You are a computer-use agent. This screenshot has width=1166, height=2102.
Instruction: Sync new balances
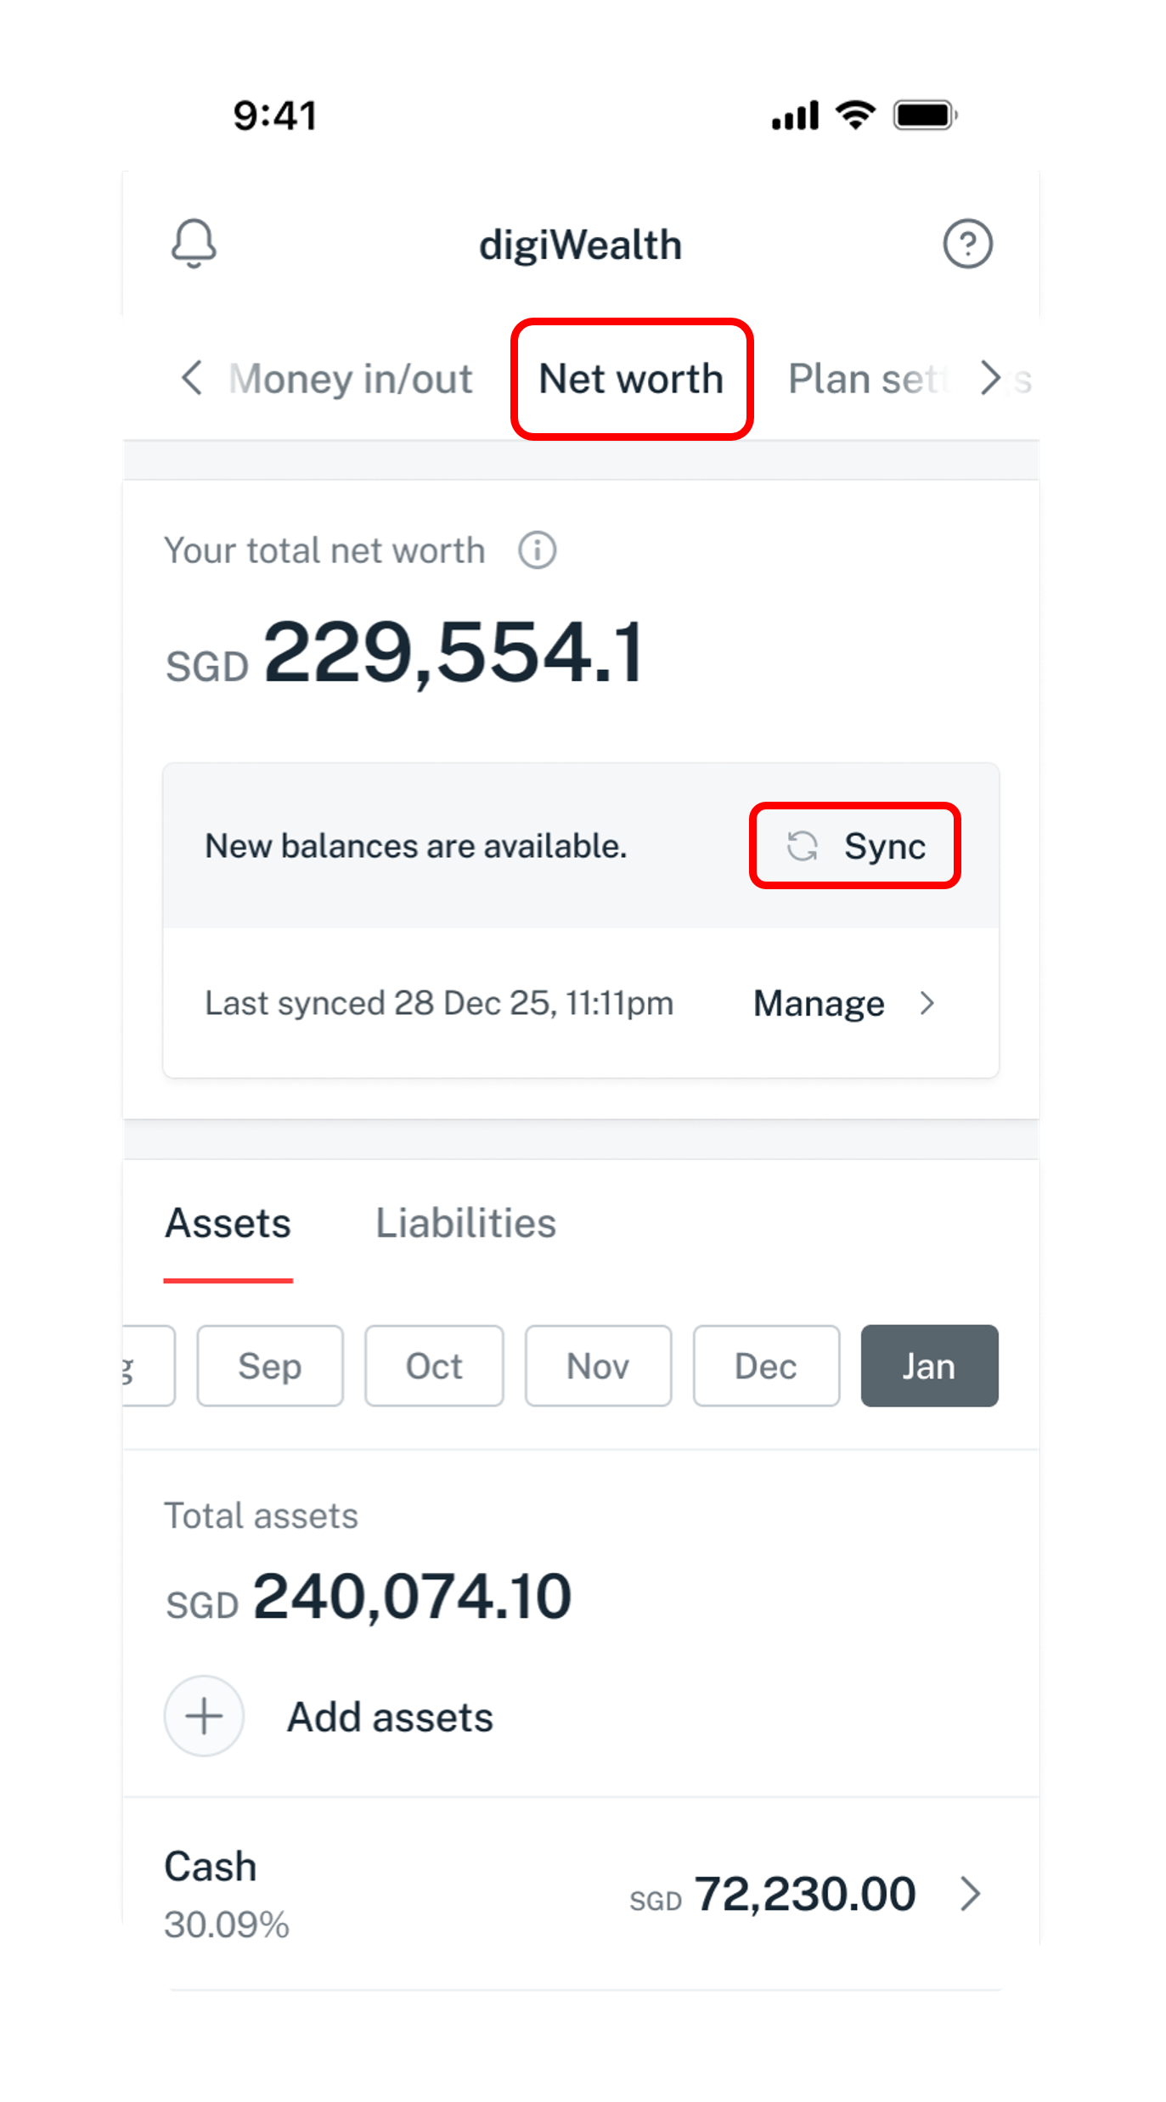tap(854, 846)
